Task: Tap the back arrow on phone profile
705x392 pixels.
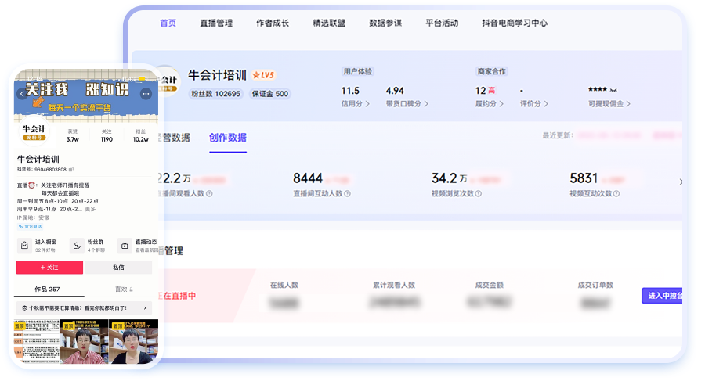Action: [x=22, y=94]
